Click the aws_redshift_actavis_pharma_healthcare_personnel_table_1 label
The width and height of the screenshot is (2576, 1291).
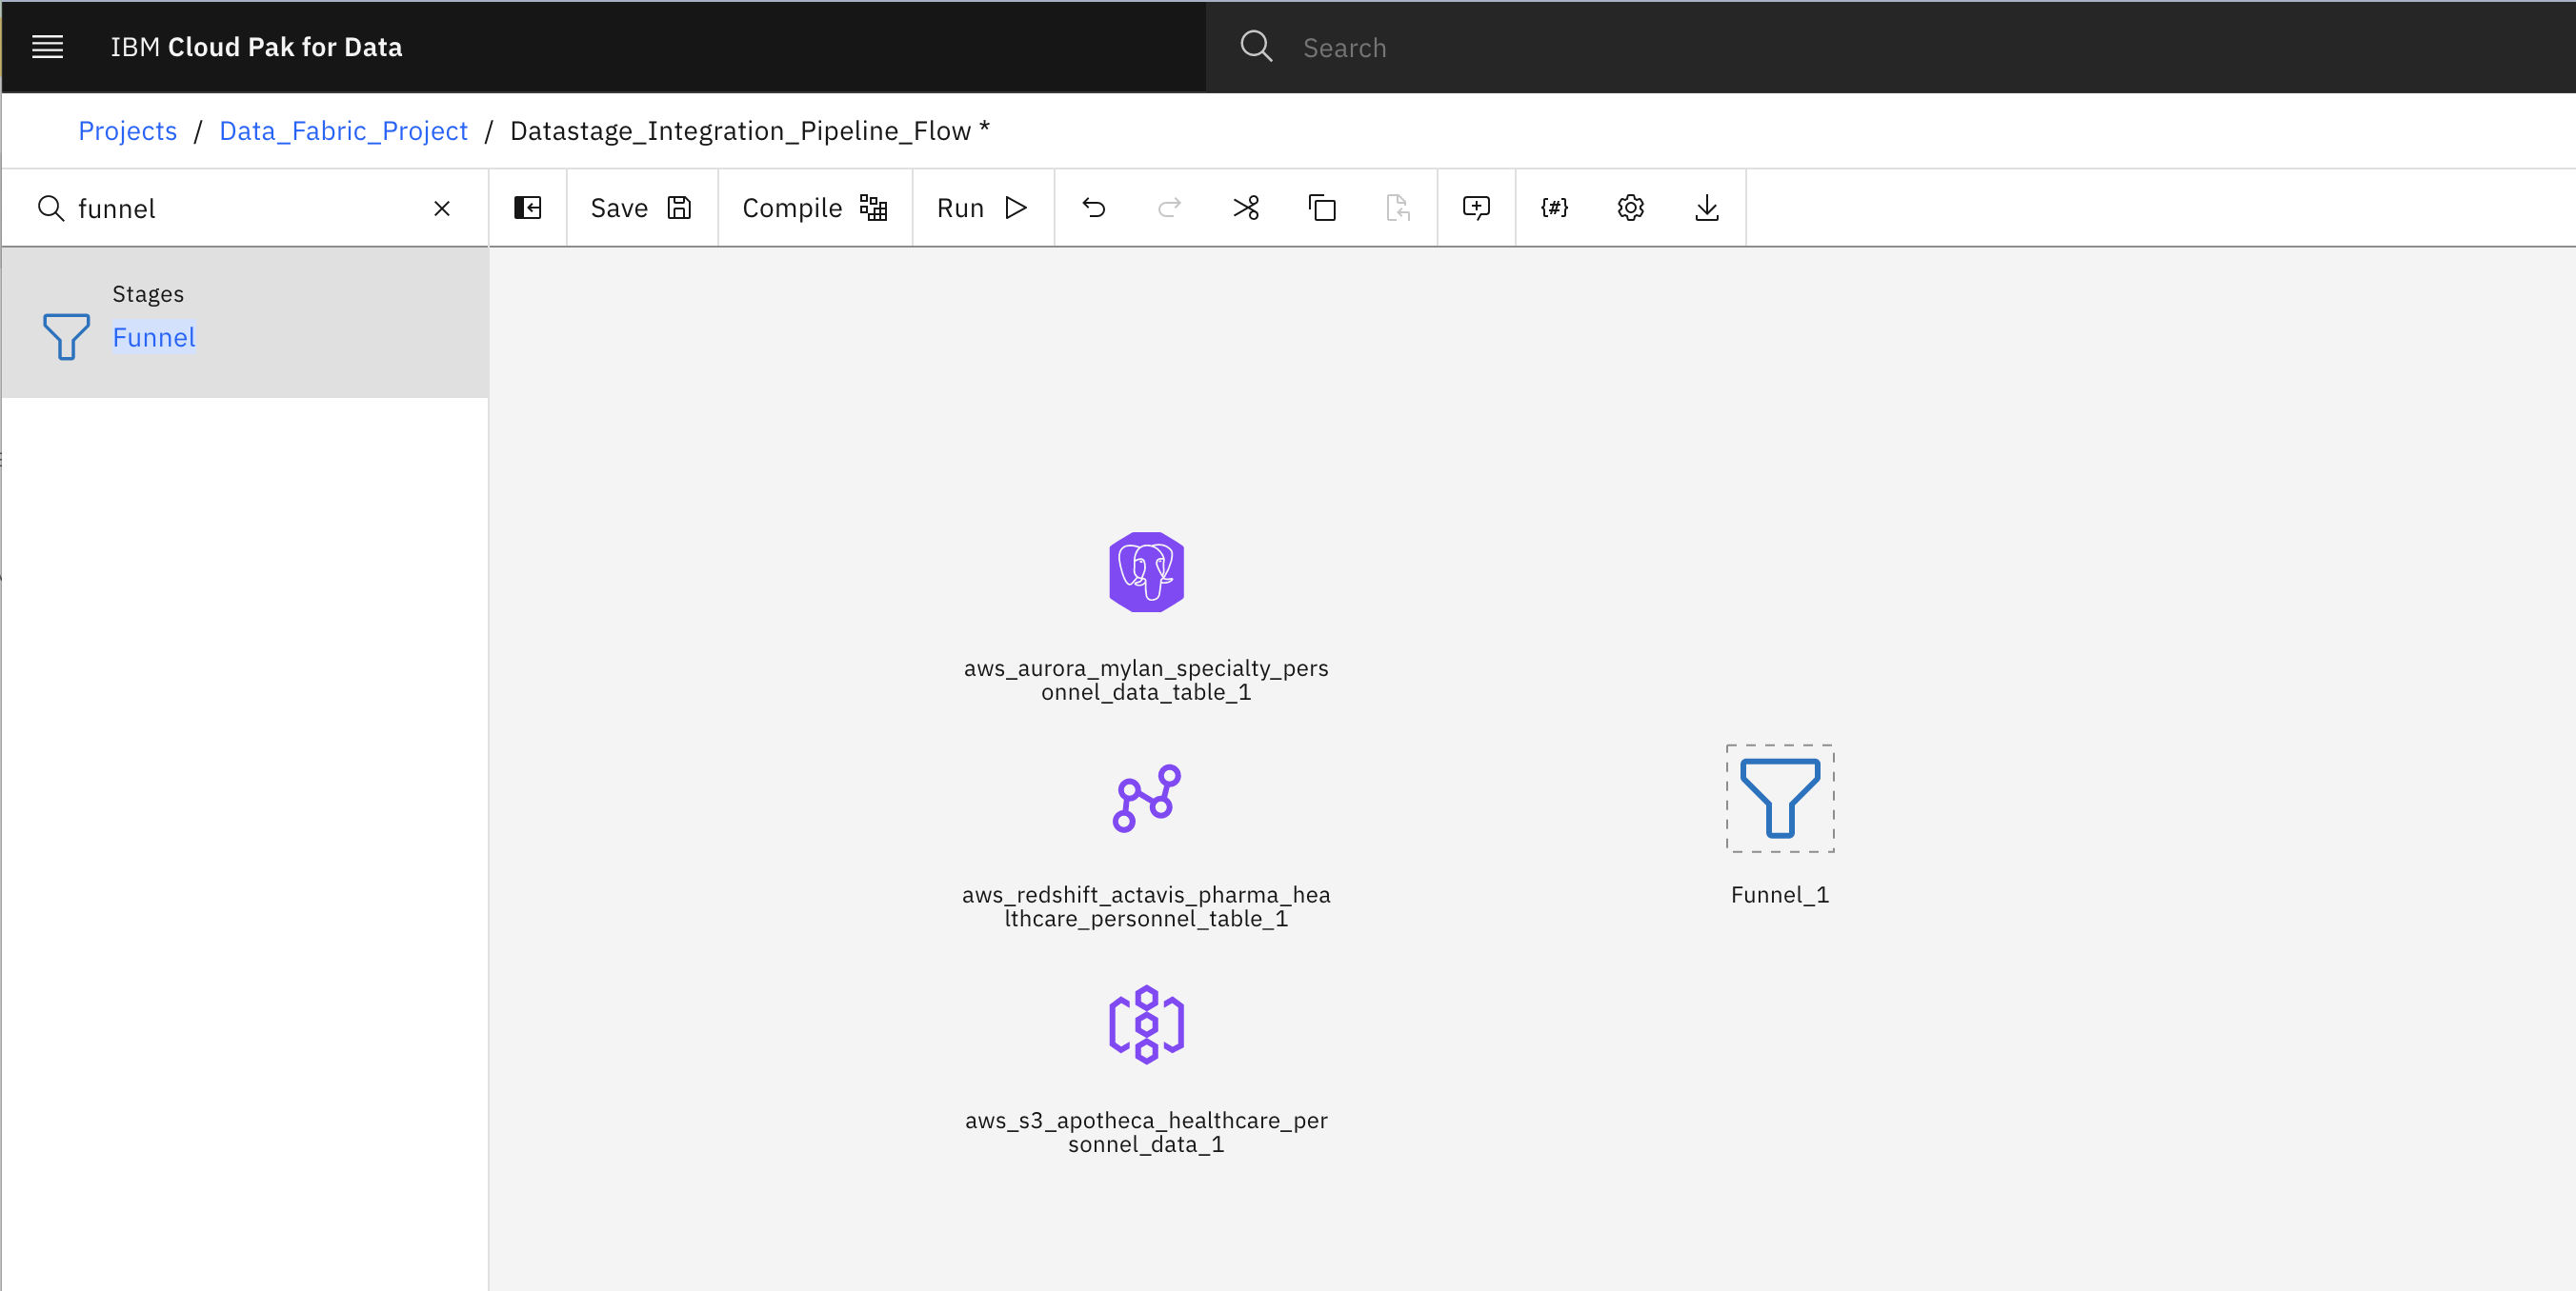pyautogui.click(x=1146, y=906)
